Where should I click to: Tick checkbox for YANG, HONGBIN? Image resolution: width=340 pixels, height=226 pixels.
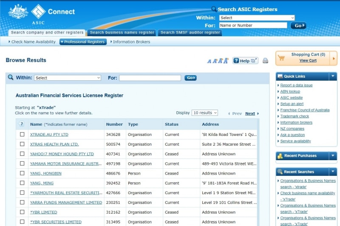[22, 173]
